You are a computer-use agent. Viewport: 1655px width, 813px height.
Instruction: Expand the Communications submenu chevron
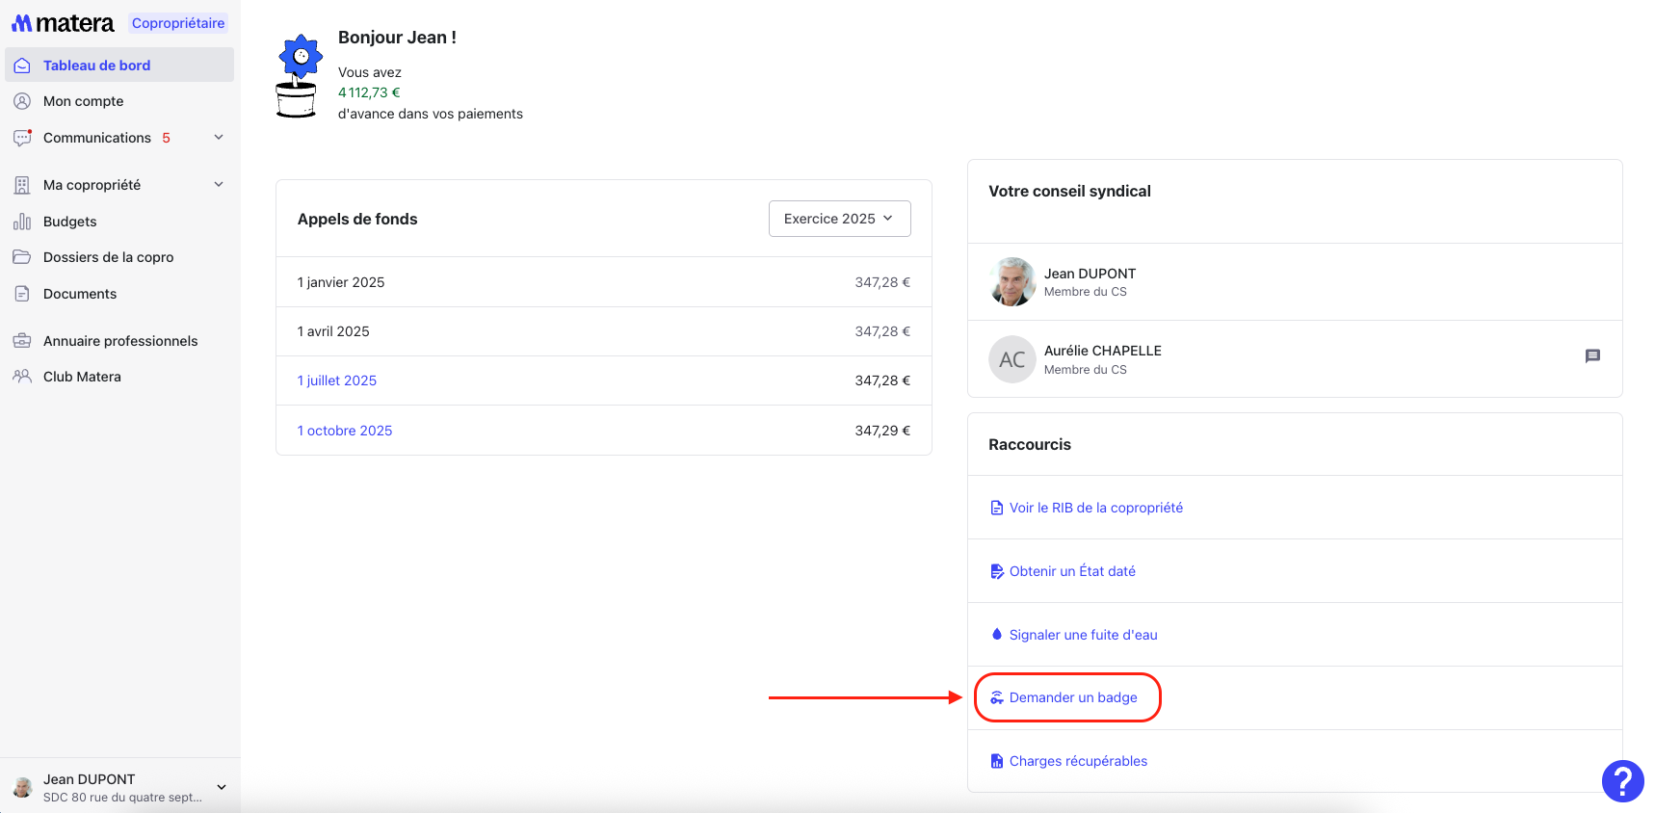click(219, 138)
